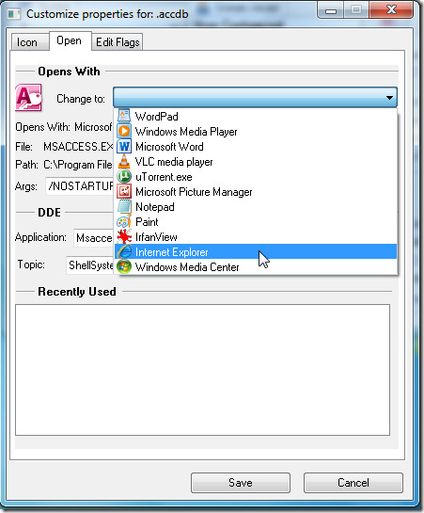The width and height of the screenshot is (424, 513).
Task: Click the Windows Media Player icon
Action: [x=124, y=131]
